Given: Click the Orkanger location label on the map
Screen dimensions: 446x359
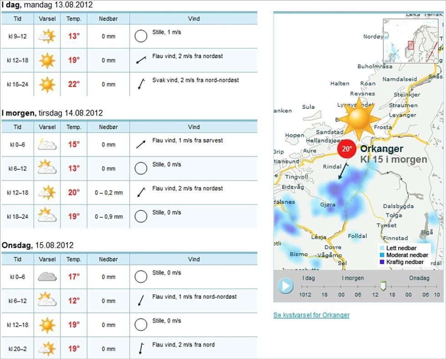Looking at the screenshot, I should (x=381, y=149).
